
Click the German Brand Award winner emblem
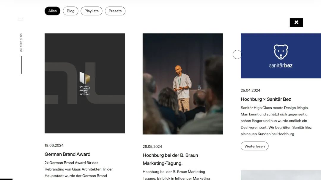pyautogui.click(x=85, y=83)
